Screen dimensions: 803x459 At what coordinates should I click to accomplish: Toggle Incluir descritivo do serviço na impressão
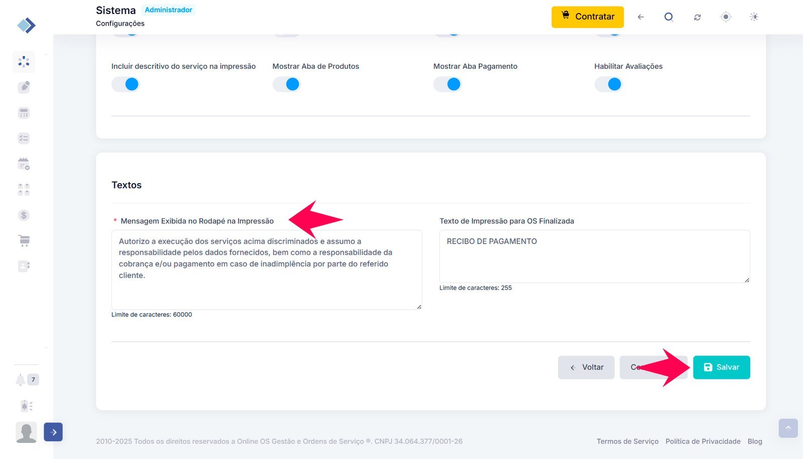tap(125, 84)
